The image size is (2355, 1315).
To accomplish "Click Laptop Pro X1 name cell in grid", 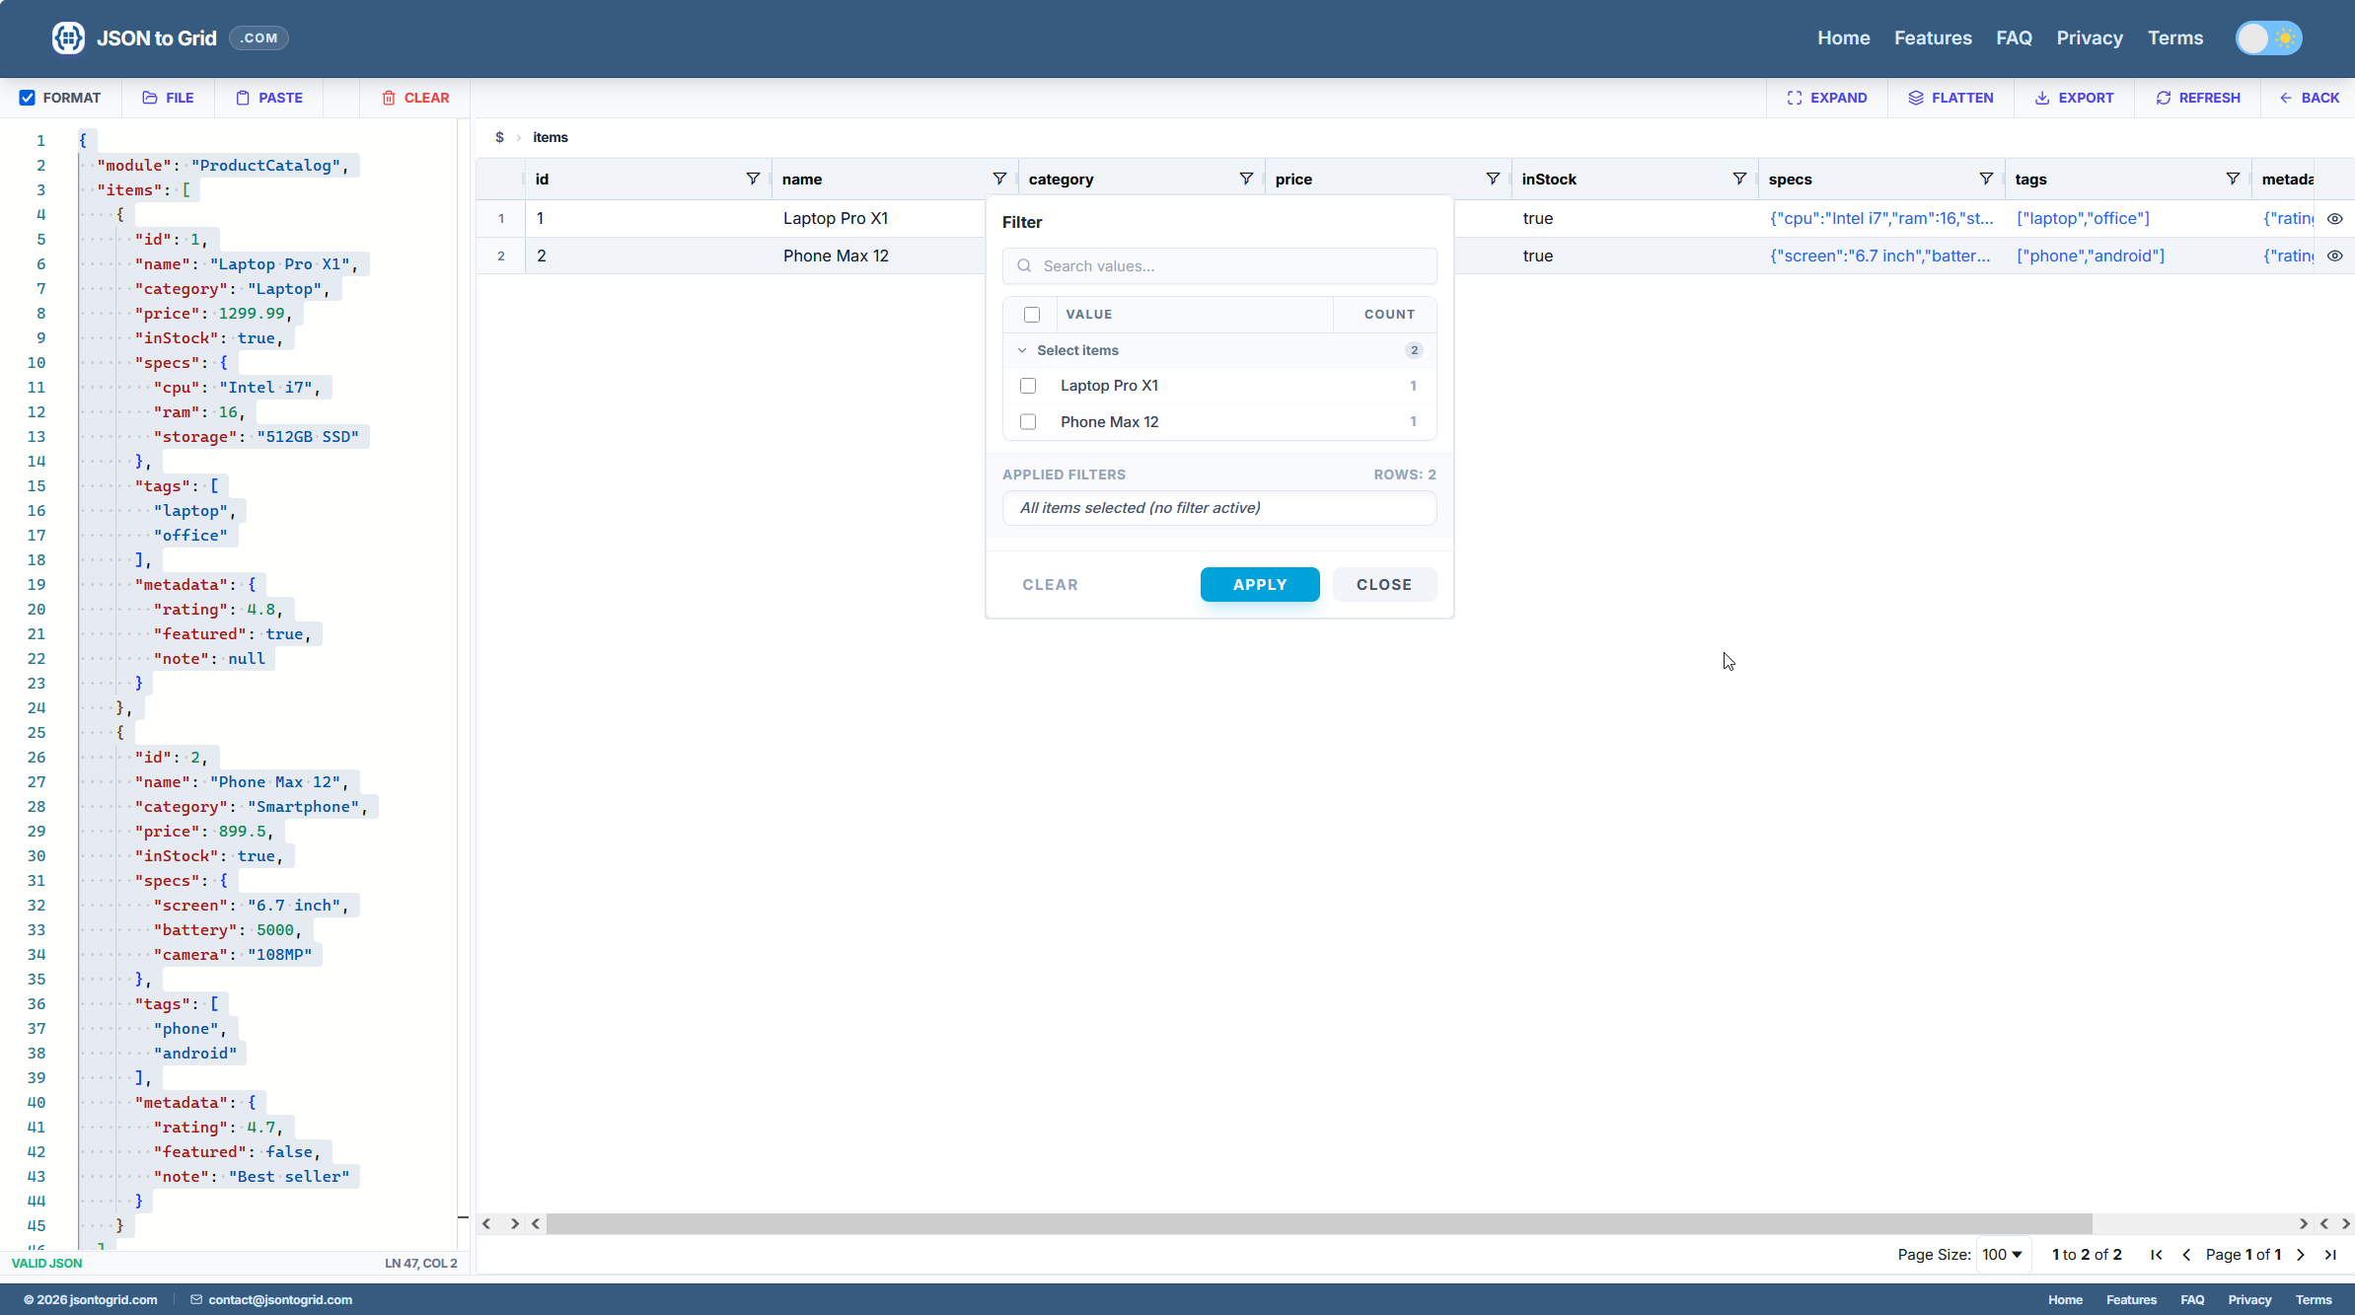I will click(x=836, y=218).
